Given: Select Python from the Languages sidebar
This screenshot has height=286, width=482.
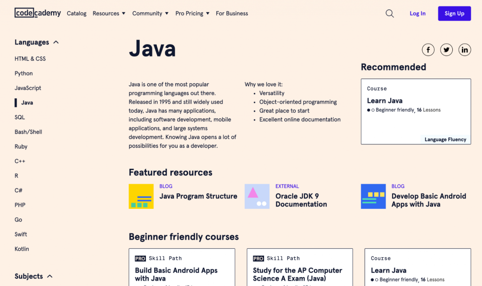Looking at the screenshot, I should pos(24,73).
